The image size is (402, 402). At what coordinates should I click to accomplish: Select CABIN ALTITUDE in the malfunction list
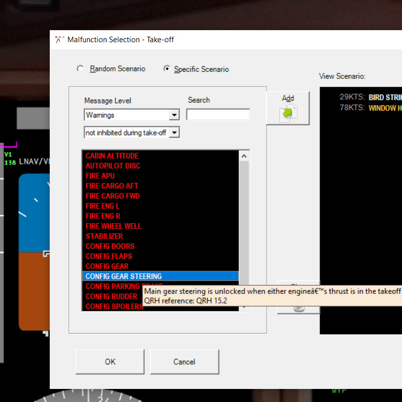[x=112, y=156]
